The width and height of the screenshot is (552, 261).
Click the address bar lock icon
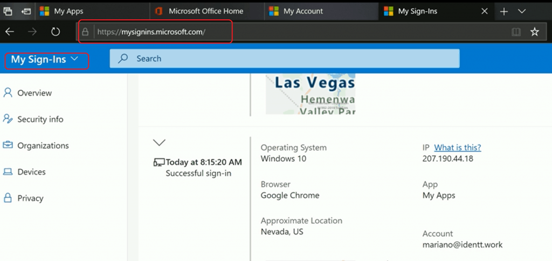click(85, 32)
